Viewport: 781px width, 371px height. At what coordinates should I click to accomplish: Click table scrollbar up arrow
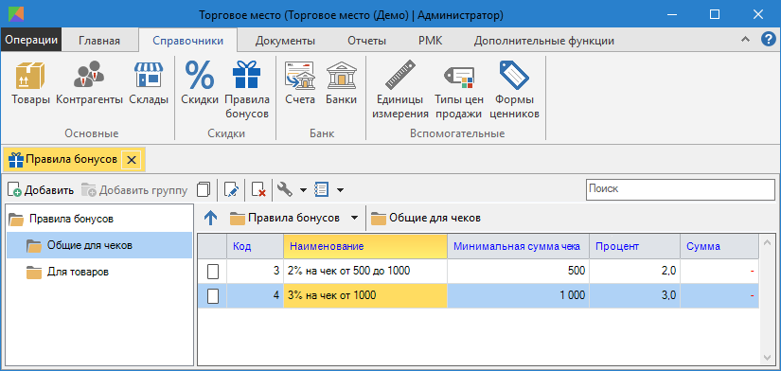(767, 241)
